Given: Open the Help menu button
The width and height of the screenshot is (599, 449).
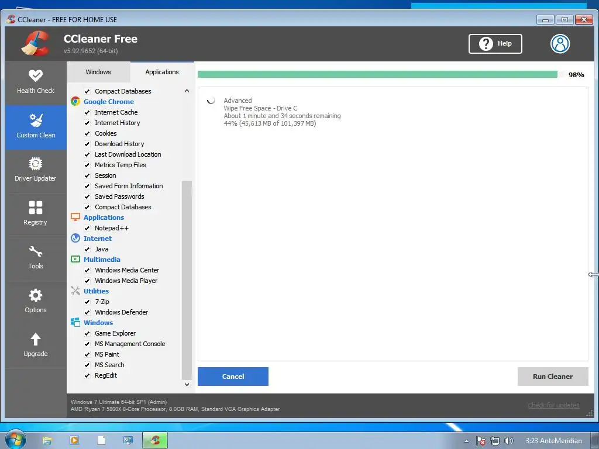Looking at the screenshot, I should (x=495, y=43).
